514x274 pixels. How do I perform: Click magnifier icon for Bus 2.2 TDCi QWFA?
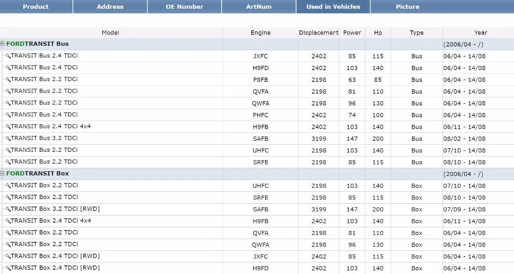point(8,103)
